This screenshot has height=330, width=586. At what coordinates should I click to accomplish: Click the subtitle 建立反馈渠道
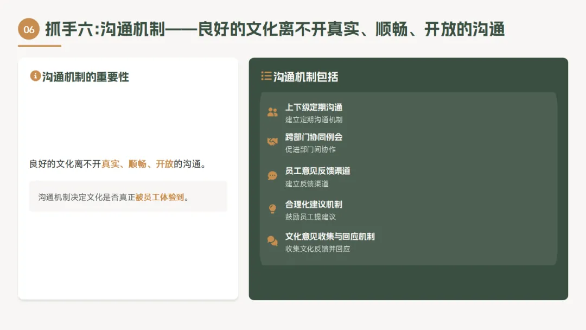coord(307,183)
